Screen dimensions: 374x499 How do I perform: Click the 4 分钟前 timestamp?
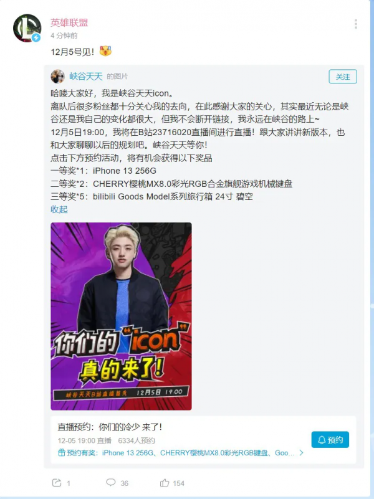[64, 36]
